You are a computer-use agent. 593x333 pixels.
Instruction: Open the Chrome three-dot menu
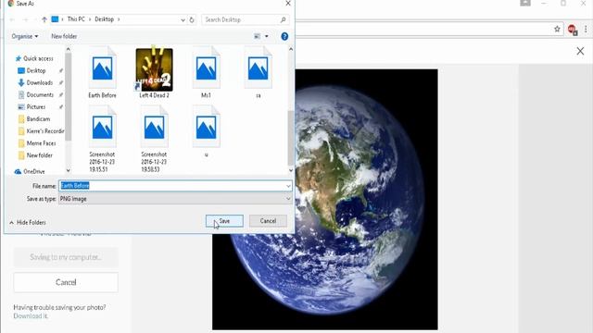tap(586, 29)
